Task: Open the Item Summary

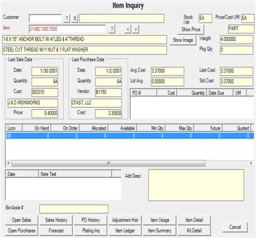Action: coord(160,230)
